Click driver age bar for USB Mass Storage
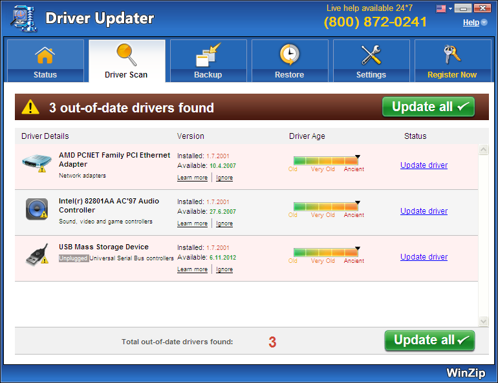The width and height of the screenshot is (498, 383). 326,253
